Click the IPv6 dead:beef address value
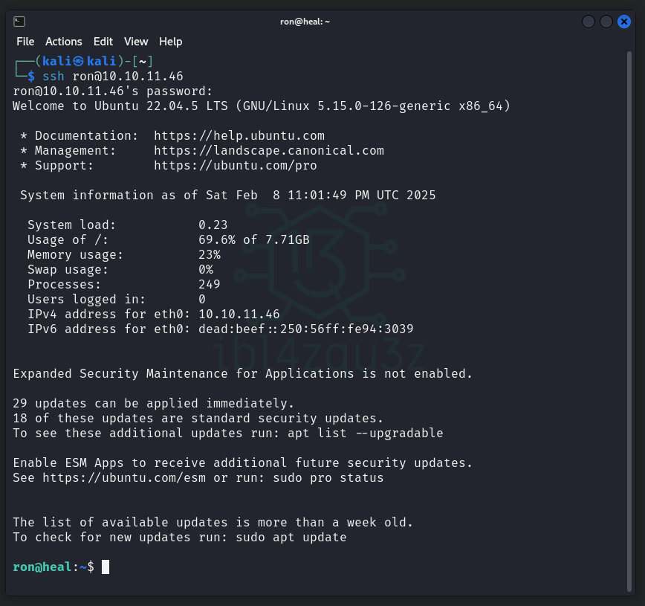The height and width of the screenshot is (606, 645). [306, 329]
